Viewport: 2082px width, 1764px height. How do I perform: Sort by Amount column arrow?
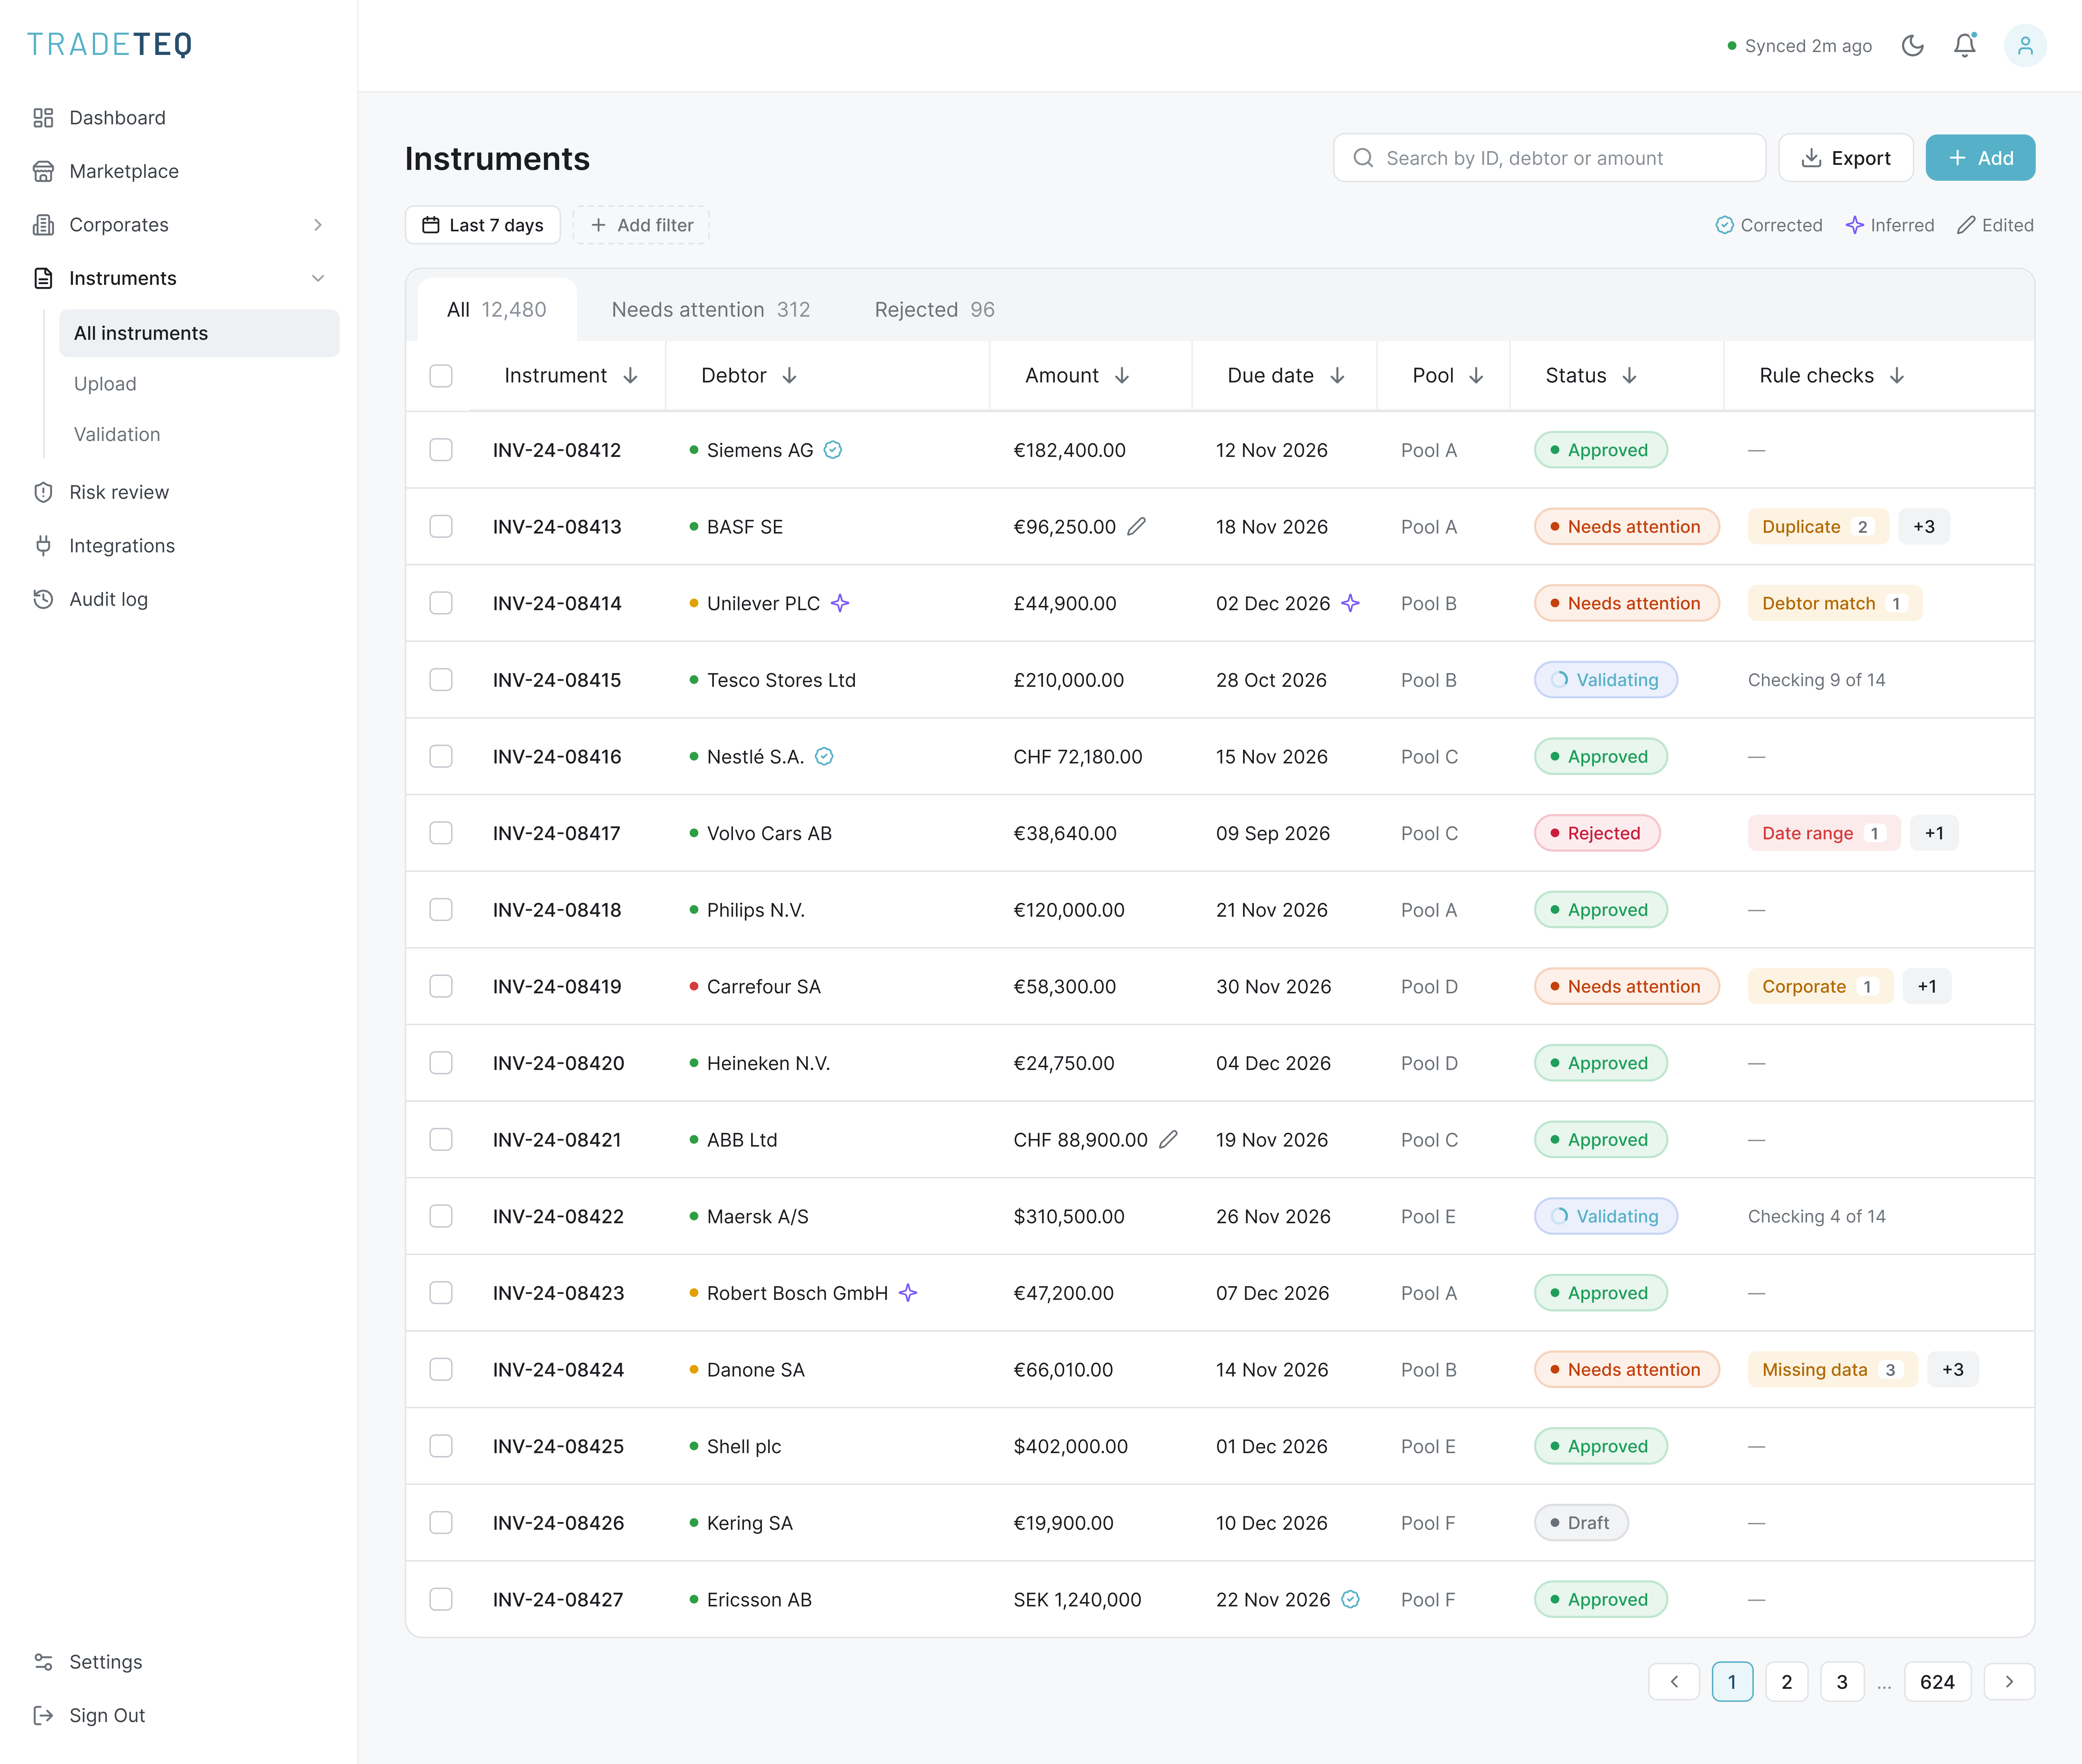(1122, 376)
